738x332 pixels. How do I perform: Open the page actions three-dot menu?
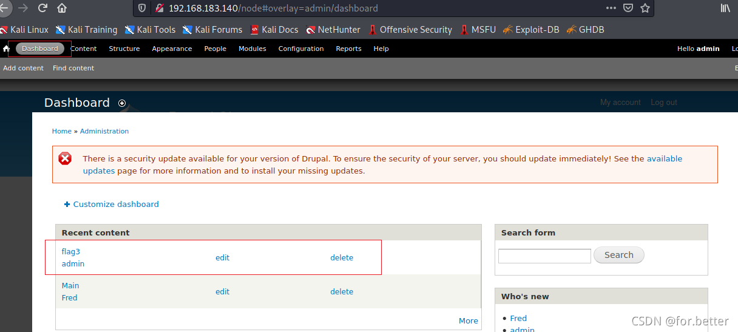click(x=611, y=8)
